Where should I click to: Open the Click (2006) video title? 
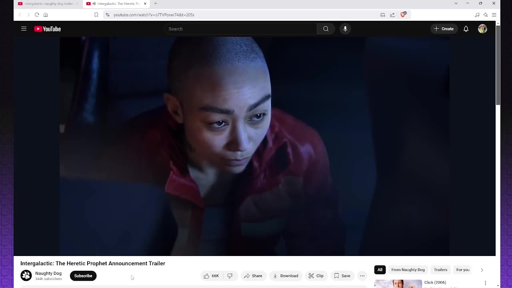(435, 282)
